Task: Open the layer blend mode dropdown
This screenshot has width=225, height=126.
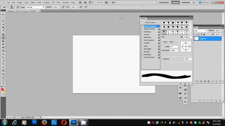Action: coord(200,31)
